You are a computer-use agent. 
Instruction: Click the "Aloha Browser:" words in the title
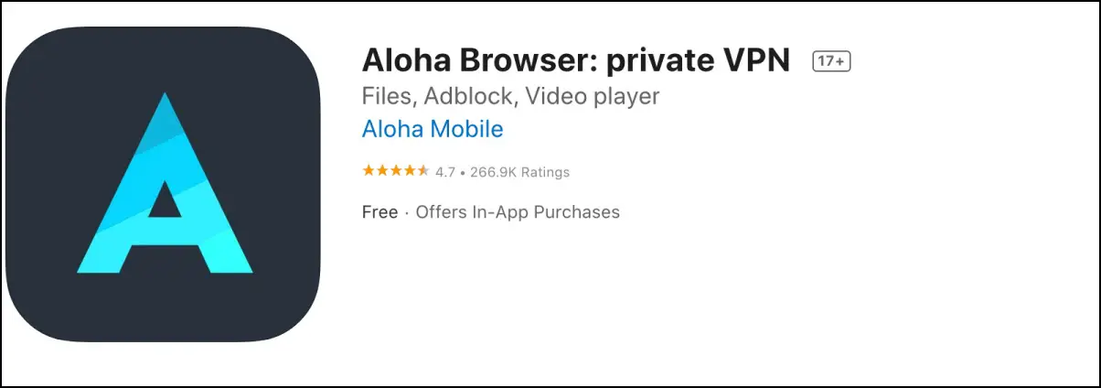(x=465, y=60)
